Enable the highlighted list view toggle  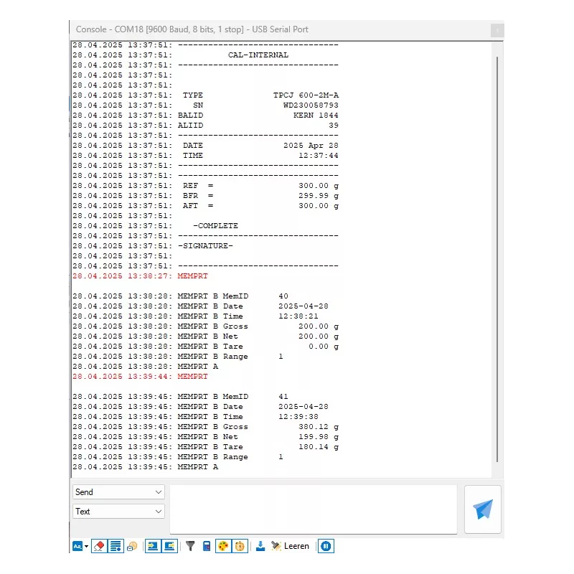(116, 546)
